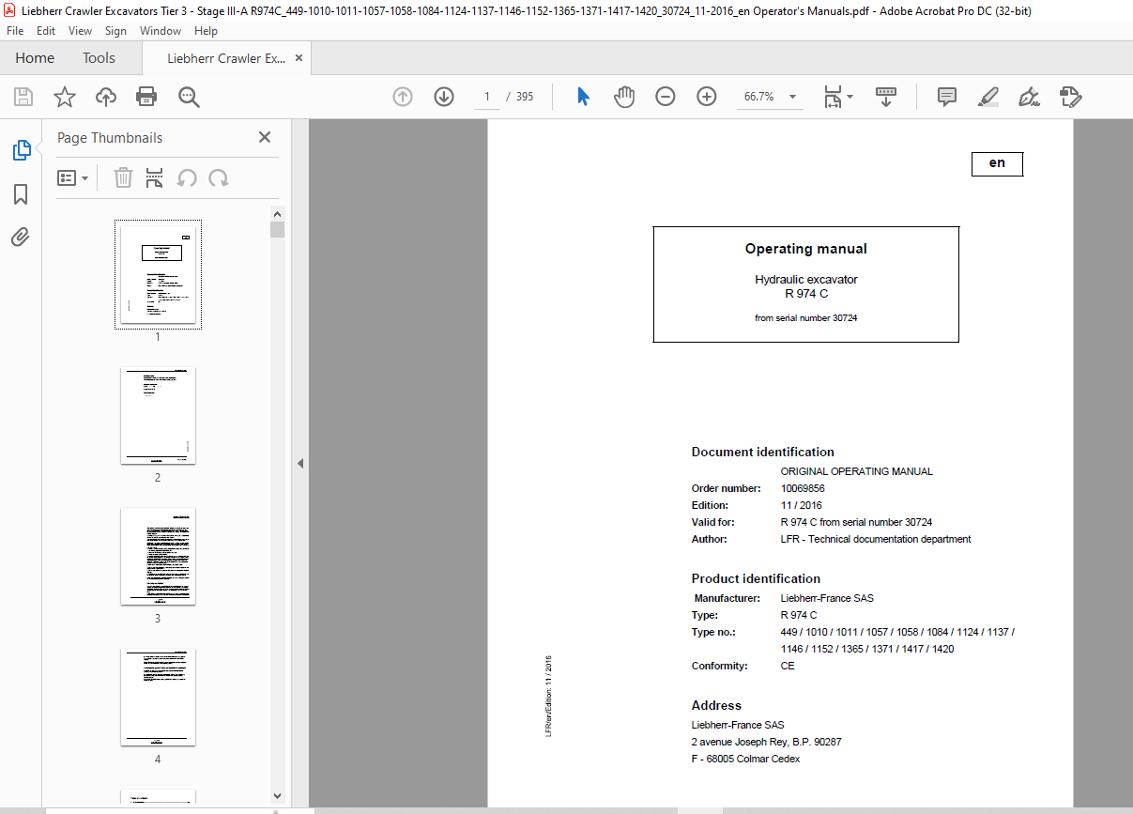Rotate pages clockwise
The image size is (1133, 814).
pyautogui.click(x=219, y=177)
